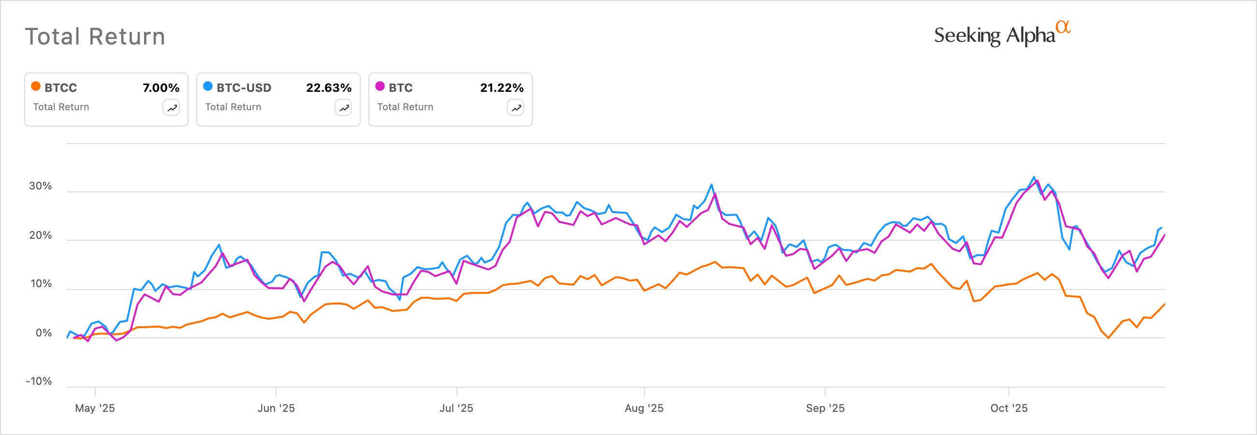Click the 30% y-axis label
The width and height of the screenshot is (1257, 435).
(40, 186)
